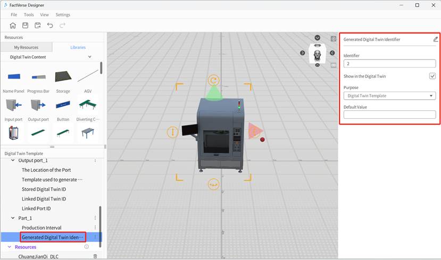This screenshot has height=260, width=441.
Task: Select the Storage library item
Action: 63,80
